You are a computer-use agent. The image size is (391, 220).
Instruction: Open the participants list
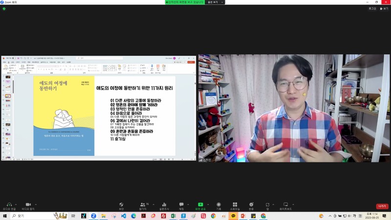(x=143, y=204)
